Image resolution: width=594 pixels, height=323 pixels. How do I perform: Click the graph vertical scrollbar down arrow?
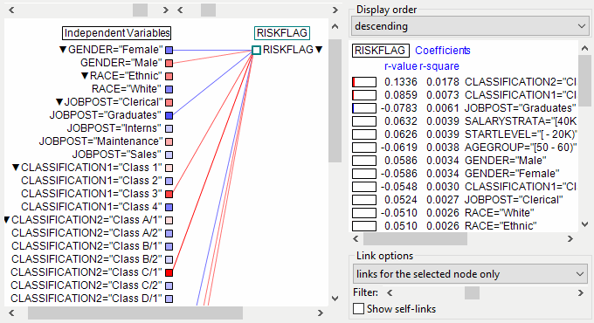(x=335, y=299)
